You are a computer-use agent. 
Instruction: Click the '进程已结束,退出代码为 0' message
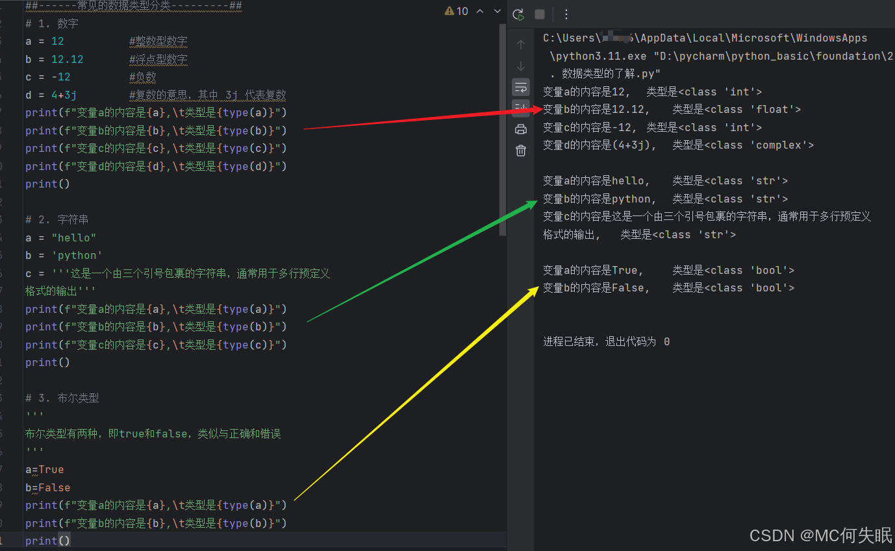tap(607, 341)
